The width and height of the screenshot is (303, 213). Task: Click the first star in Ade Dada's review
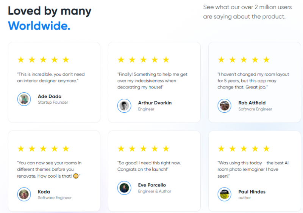(21, 60)
